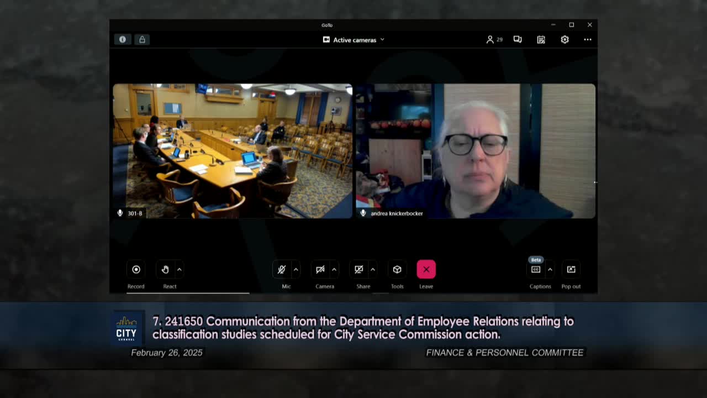Click the meeting lock icon
This screenshot has height=398, width=707.
pyautogui.click(x=142, y=39)
